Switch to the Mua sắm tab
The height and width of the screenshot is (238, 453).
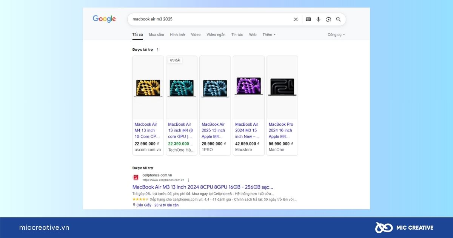click(156, 35)
